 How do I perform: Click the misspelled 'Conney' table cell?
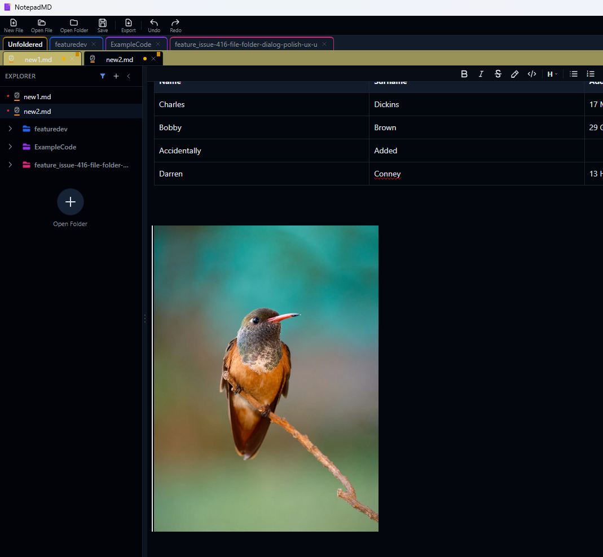coord(477,174)
